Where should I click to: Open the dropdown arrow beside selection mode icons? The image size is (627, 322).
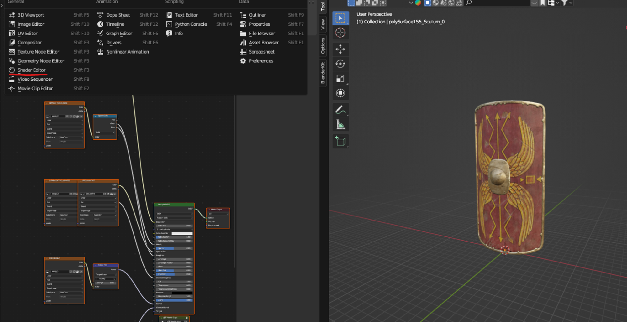coord(411,3)
